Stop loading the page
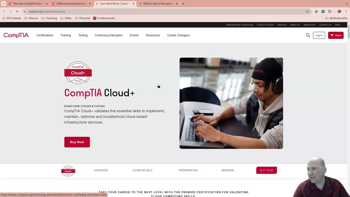Image resolution: width=350 pixels, height=197 pixels. pos(17,11)
